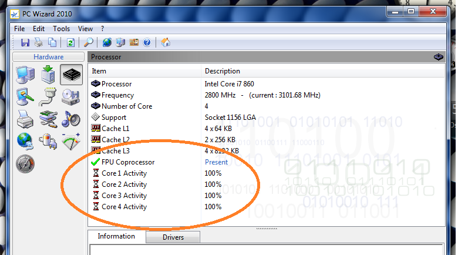Switch to the Information tab
Screen dimensions: 458x255
coord(116,236)
